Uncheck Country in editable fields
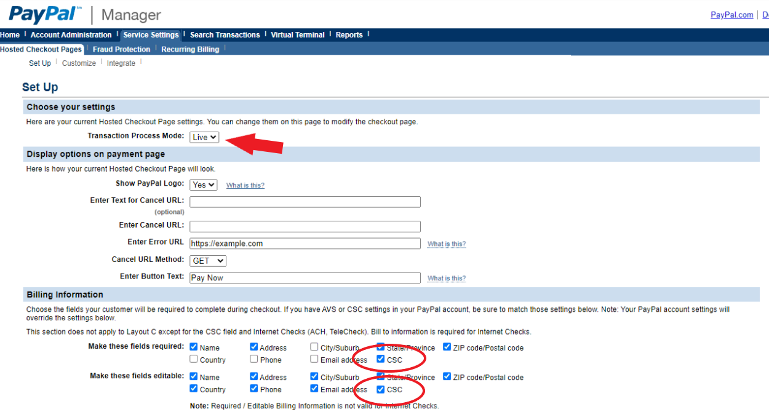 tap(194, 389)
